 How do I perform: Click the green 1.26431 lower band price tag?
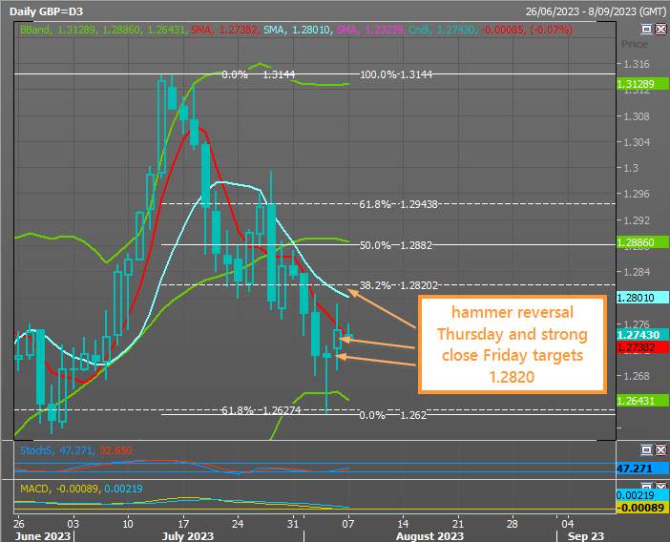(x=642, y=401)
